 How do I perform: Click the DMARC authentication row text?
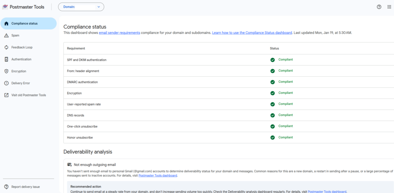coord(82,82)
